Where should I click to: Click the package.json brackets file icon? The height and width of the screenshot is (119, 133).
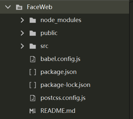point(33,72)
